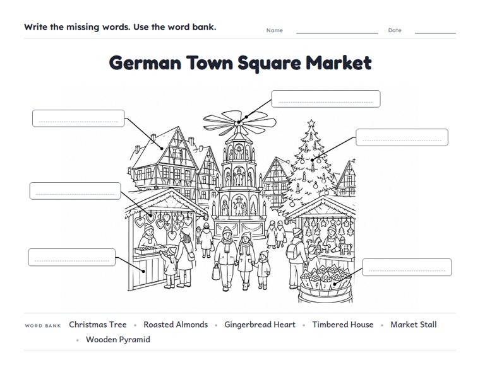
Task: Click the 'Write the missing words' instruction
Action: pyautogui.click(x=120, y=27)
